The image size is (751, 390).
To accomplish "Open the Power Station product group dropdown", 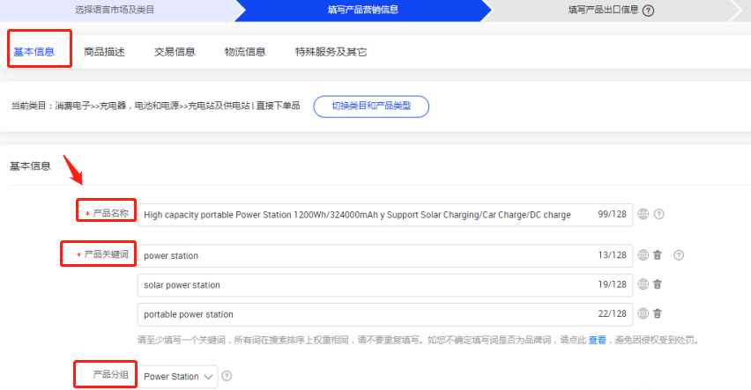I will [178, 377].
